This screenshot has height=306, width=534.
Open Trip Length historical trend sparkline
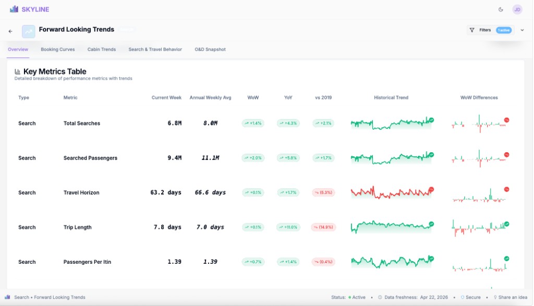(392, 227)
